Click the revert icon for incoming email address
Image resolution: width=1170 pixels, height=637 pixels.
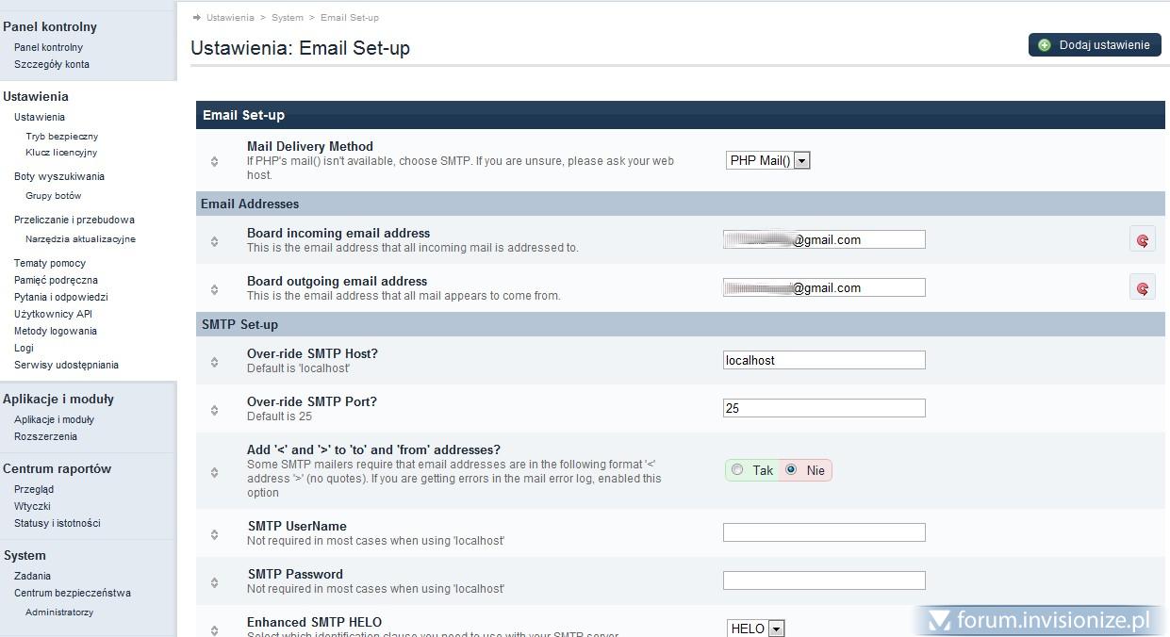pyautogui.click(x=1142, y=240)
